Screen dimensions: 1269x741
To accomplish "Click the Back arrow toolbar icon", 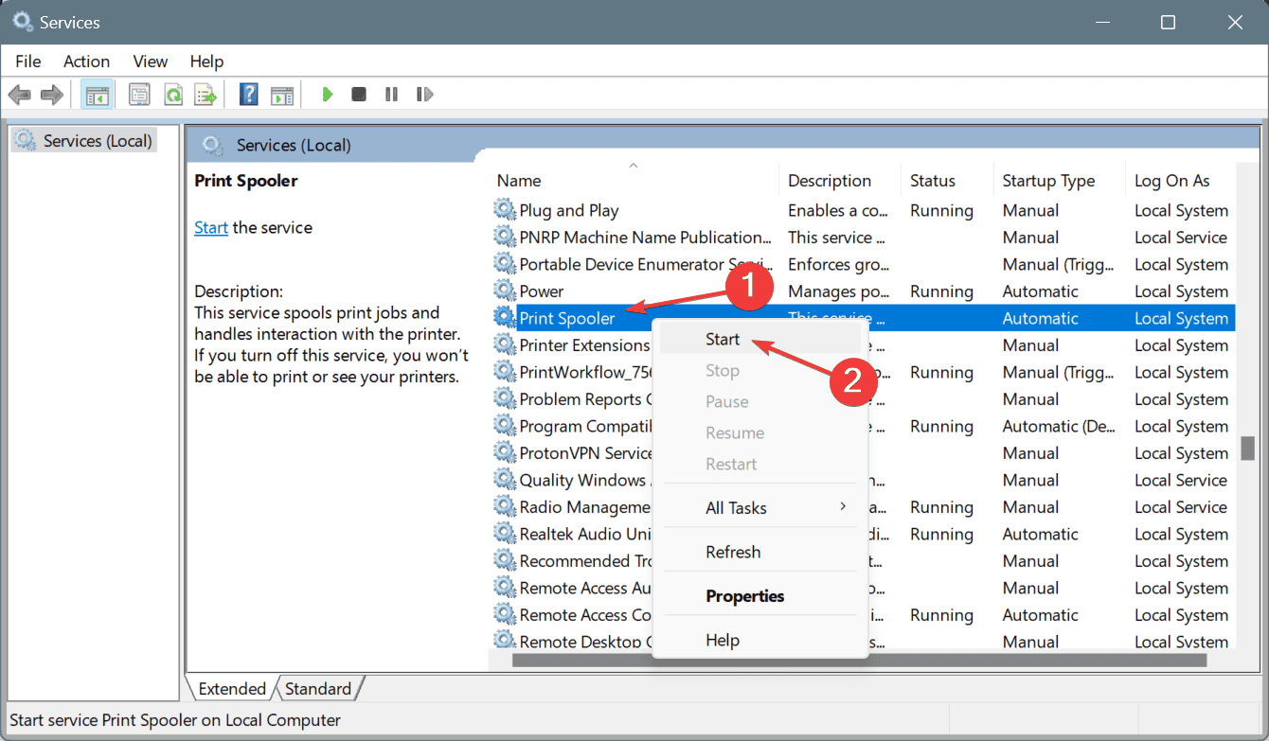I will tap(20, 95).
